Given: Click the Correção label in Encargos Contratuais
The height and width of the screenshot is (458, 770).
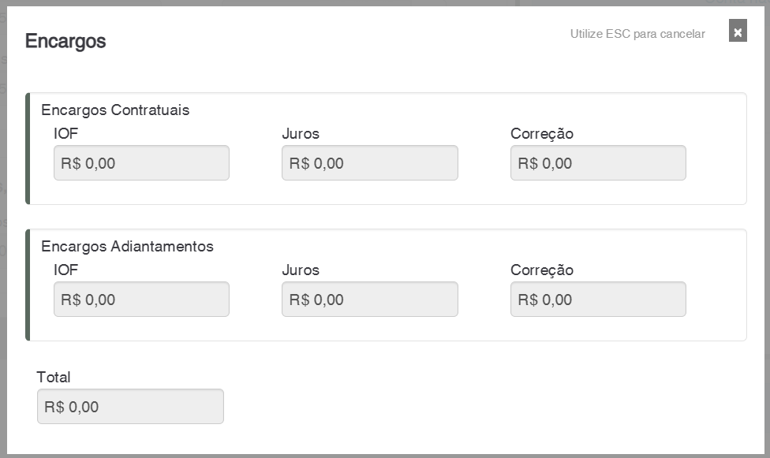Looking at the screenshot, I should click(x=542, y=133).
